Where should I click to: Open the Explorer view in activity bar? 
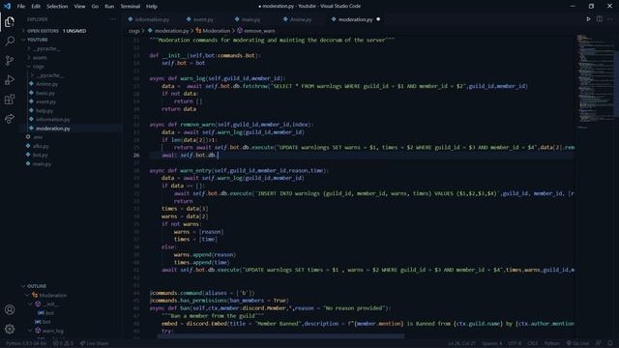pos(10,22)
